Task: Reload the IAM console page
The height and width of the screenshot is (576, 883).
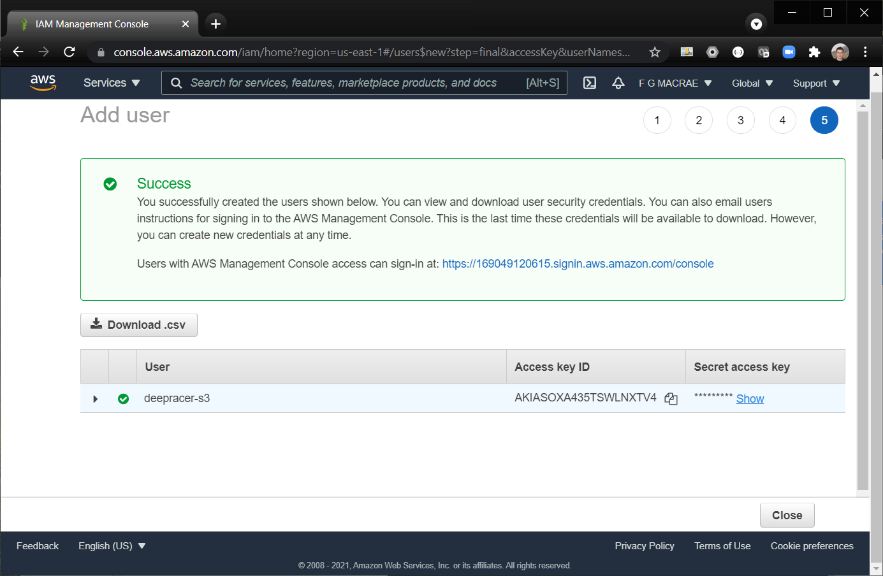Action: pos(69,52)
